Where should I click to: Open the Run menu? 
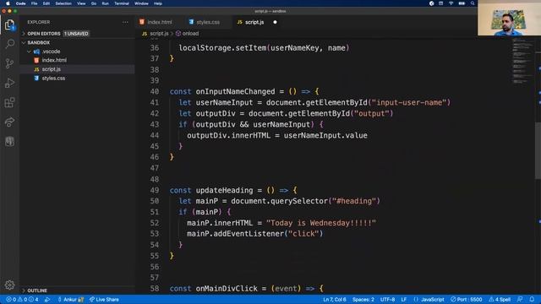coord(105,3)
